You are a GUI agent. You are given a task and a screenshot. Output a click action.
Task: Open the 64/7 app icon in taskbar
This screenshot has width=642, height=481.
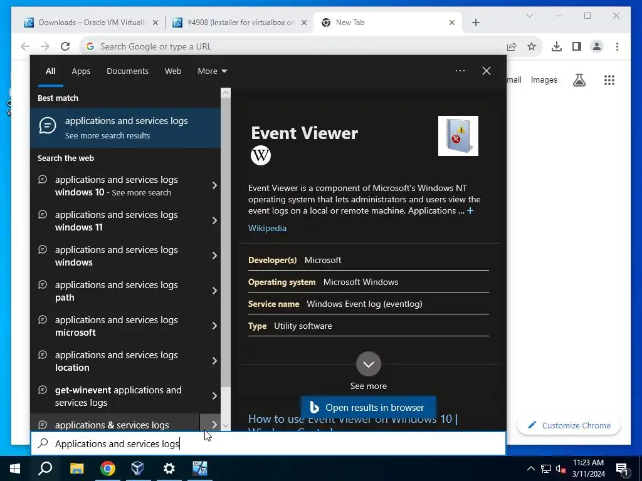pos(200,468)
